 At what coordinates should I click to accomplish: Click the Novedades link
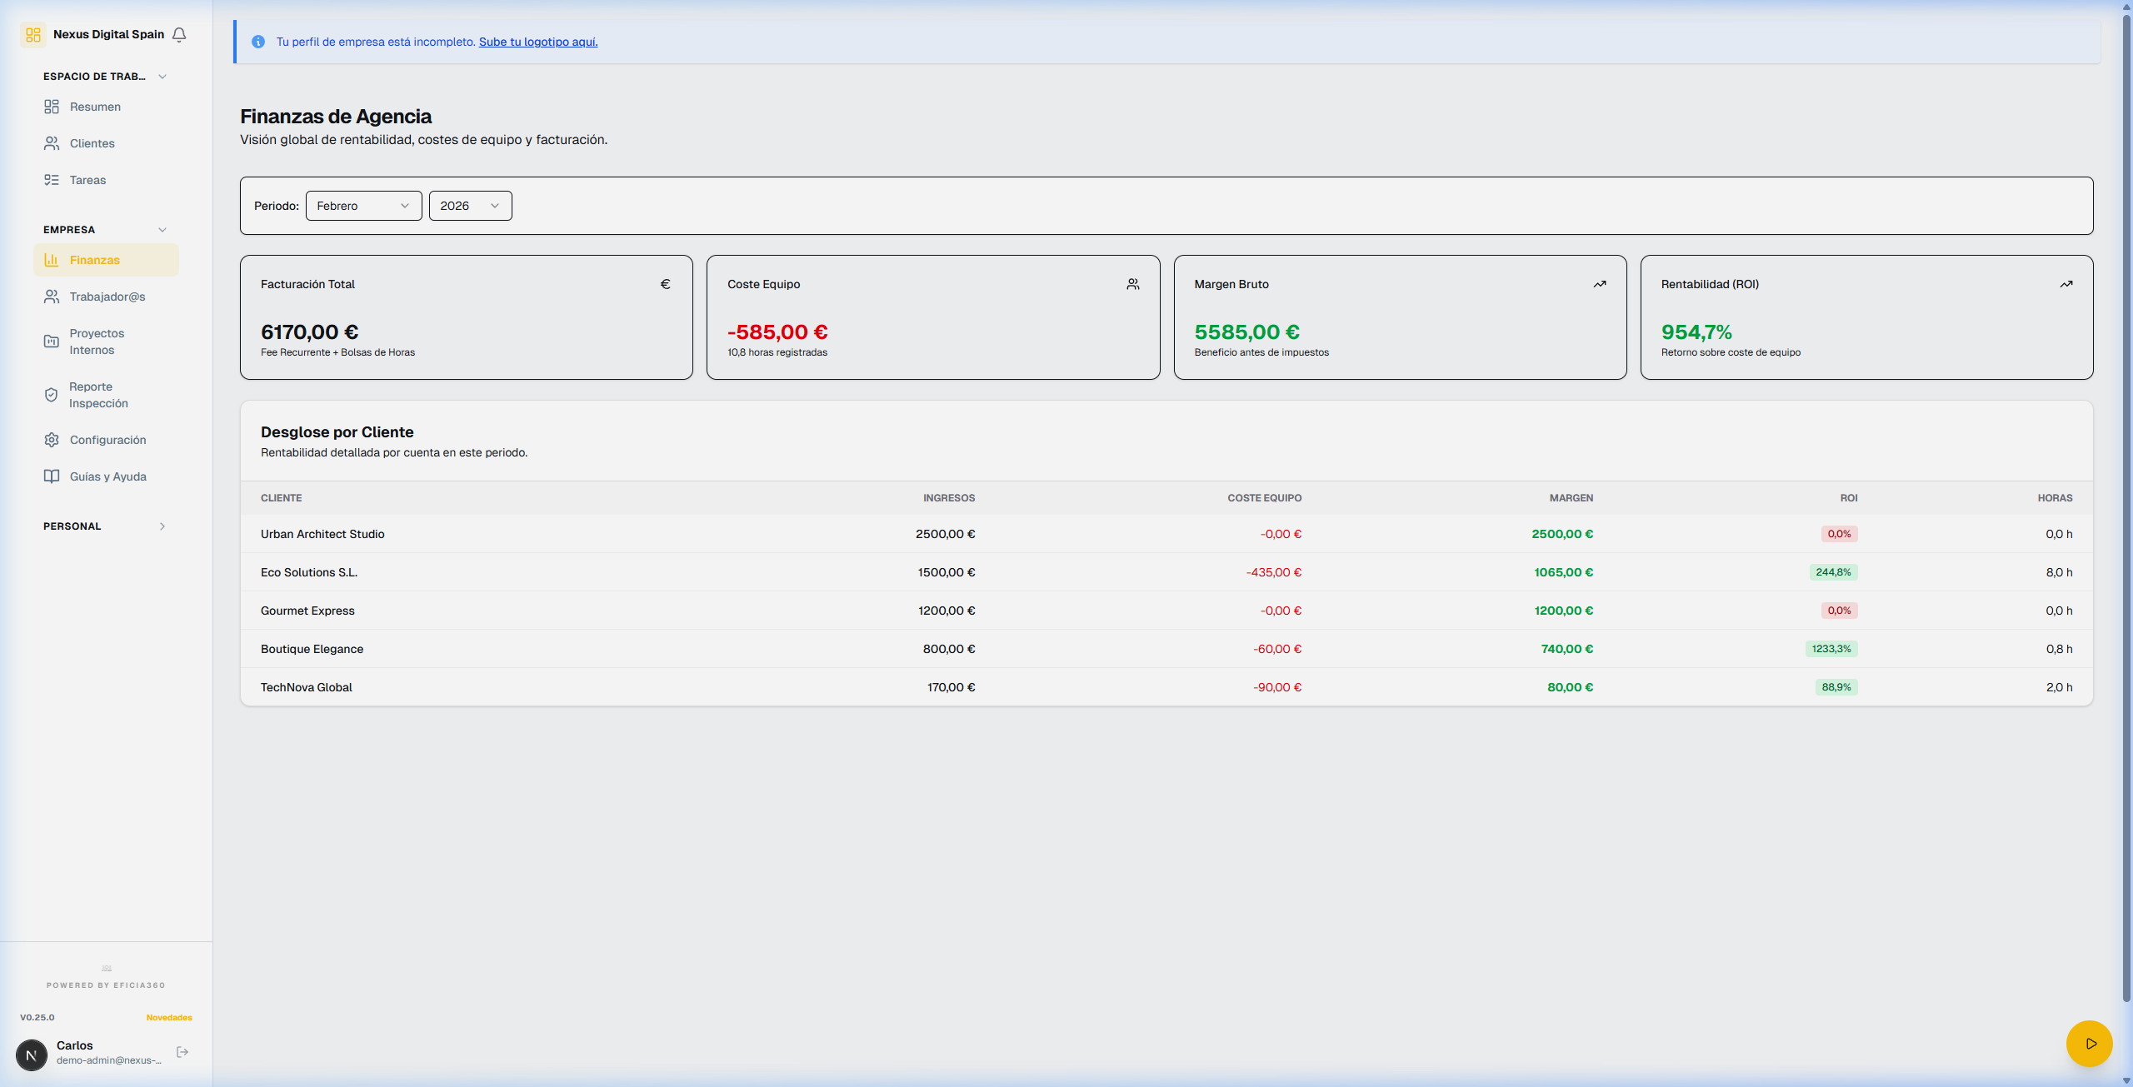pos(169,1017)
